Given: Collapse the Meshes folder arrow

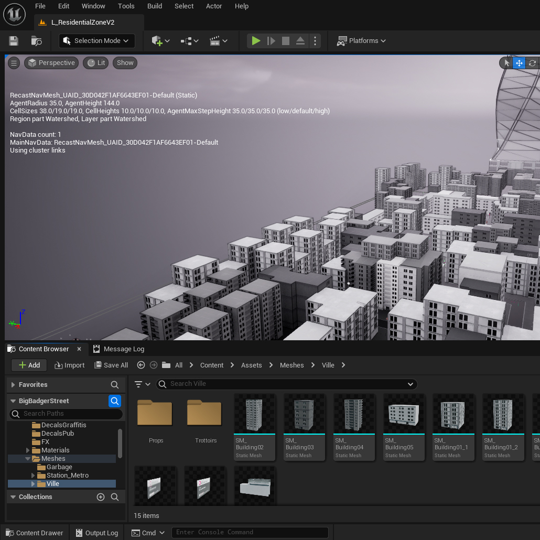Looking at the screenshot, I should click(x=28, y=459).
